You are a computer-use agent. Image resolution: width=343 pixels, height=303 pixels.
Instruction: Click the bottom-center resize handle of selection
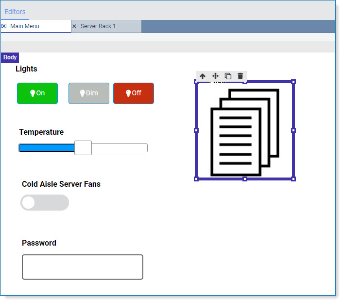point(245,179)
